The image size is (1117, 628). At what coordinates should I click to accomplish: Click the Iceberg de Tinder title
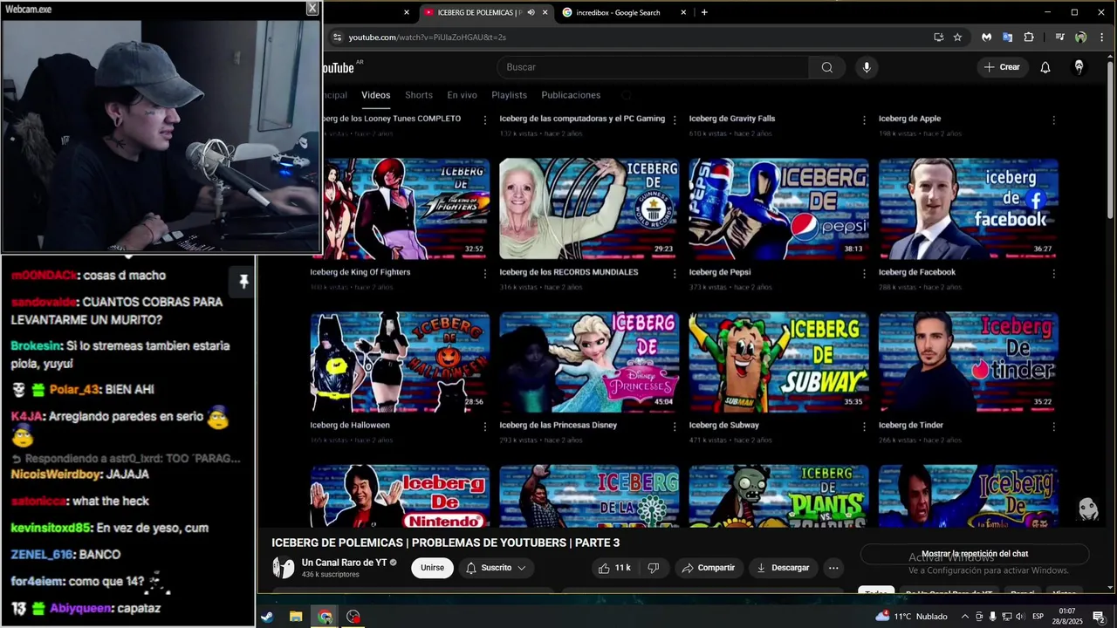910,426
